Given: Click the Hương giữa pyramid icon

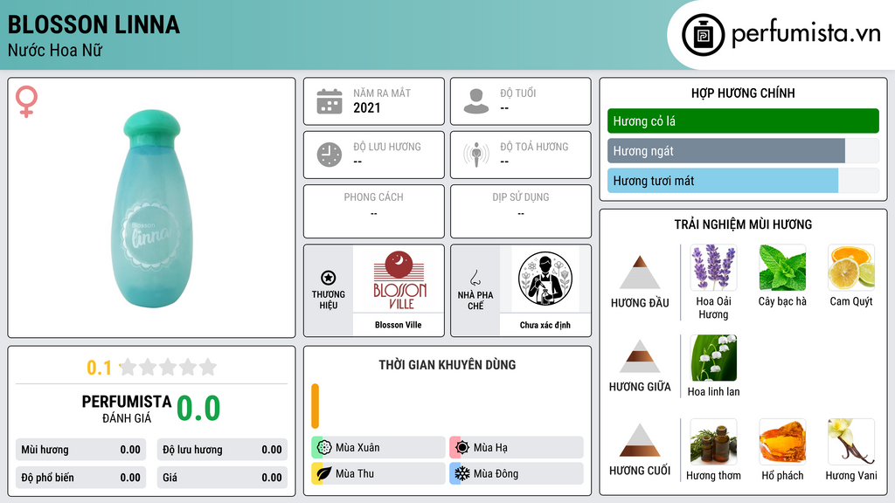Looking at the screenshot, I should pyautogui.click(x=640, y=356).
